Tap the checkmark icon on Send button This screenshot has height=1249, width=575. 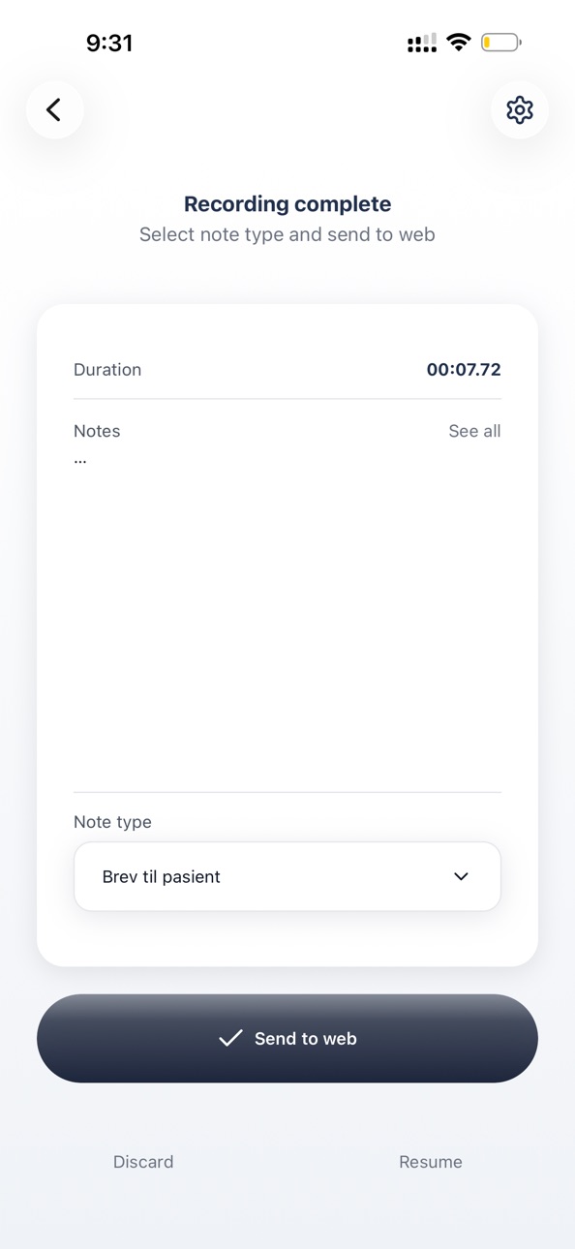coord(230,1038)
